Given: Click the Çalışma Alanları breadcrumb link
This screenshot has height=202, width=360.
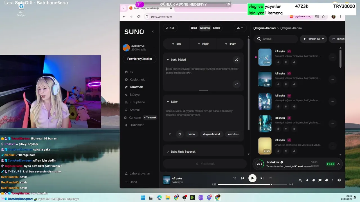Looking at the screenshot, I should (264, 28).
